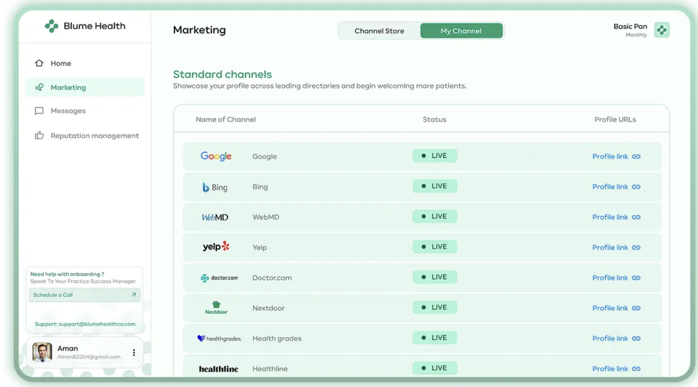This screenshot has height=387, width=698.
Task: Click the support@blumehealthco.com support email
Action: pyautogui.click(x=97, y=324)
